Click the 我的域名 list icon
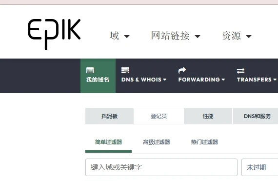This screenshot has width=278, height=181. coord(90,70)
